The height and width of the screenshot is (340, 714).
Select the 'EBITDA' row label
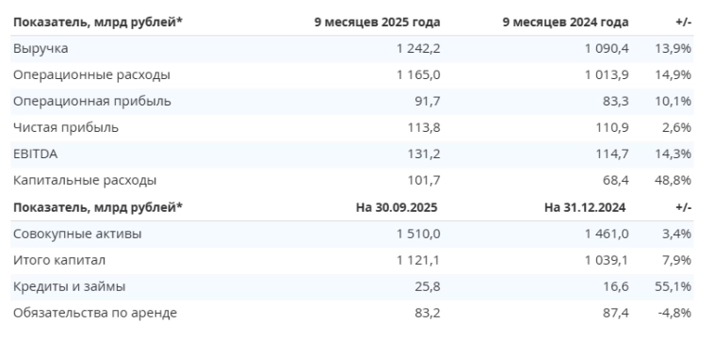(36, 154)
